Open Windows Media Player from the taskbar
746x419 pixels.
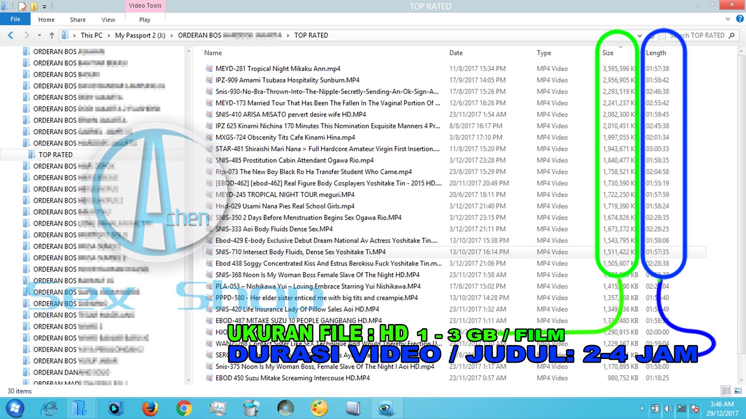(x=114, y=408)
